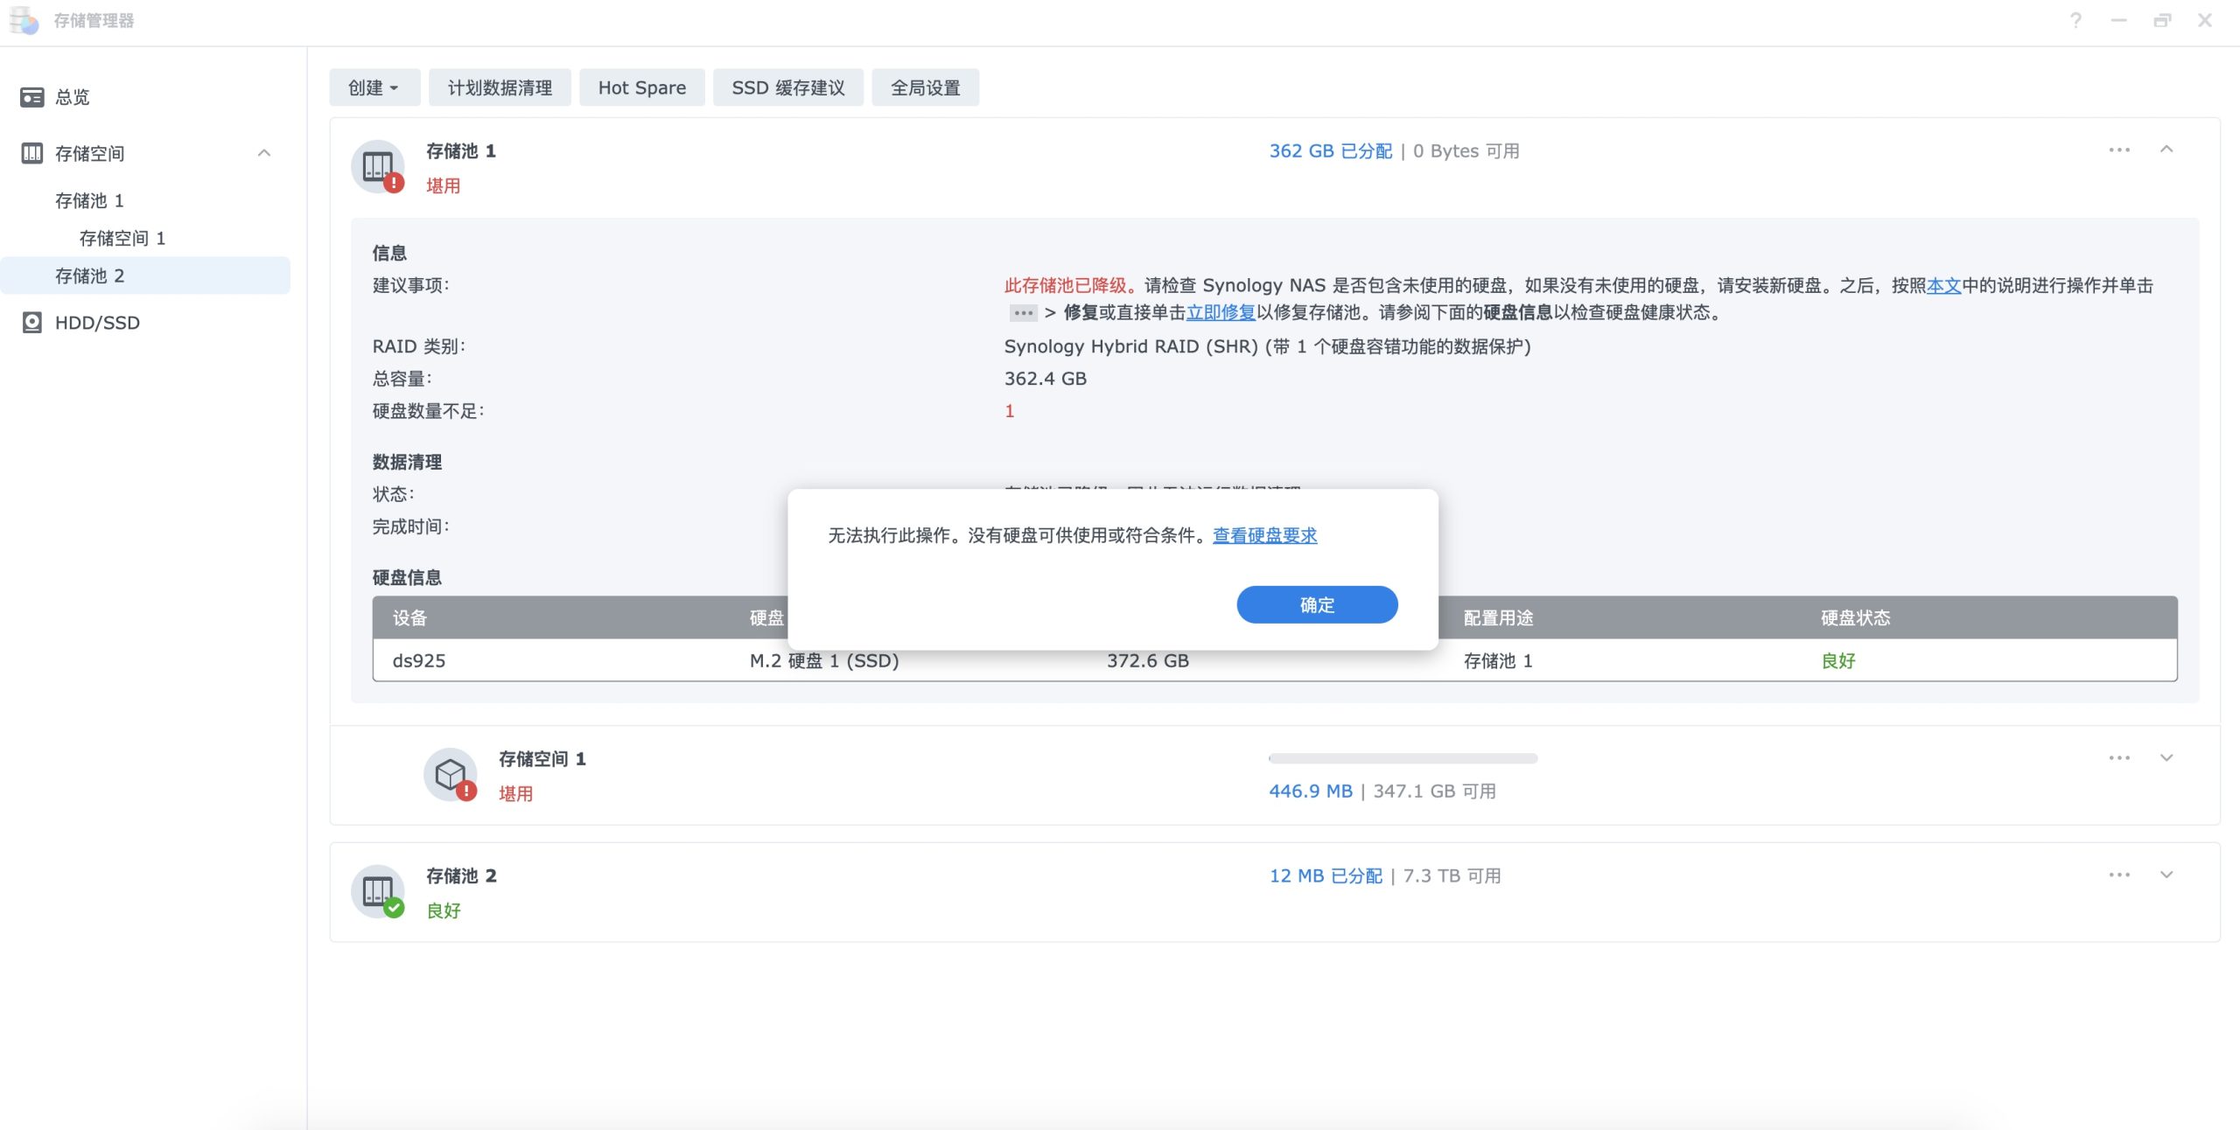The height and width of the screenshot is (1130, 2240).
Task: Click the 良好 status under 存储池 2
Action: (x=444, y=910)
